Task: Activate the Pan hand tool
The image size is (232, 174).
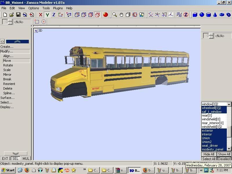Action: (x=121, y=15)
